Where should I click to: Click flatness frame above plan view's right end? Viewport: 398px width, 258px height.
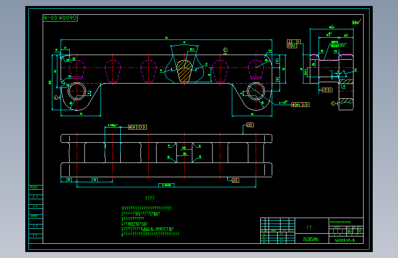click(x=250, y=125)
